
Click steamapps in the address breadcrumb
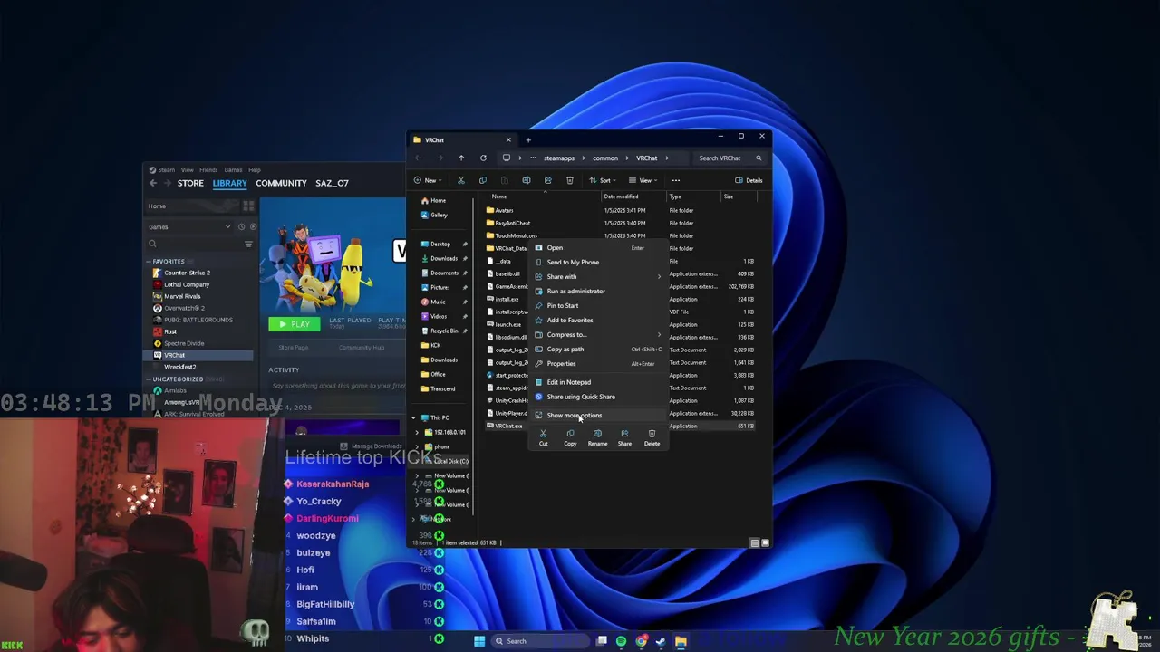click(559, 158)
